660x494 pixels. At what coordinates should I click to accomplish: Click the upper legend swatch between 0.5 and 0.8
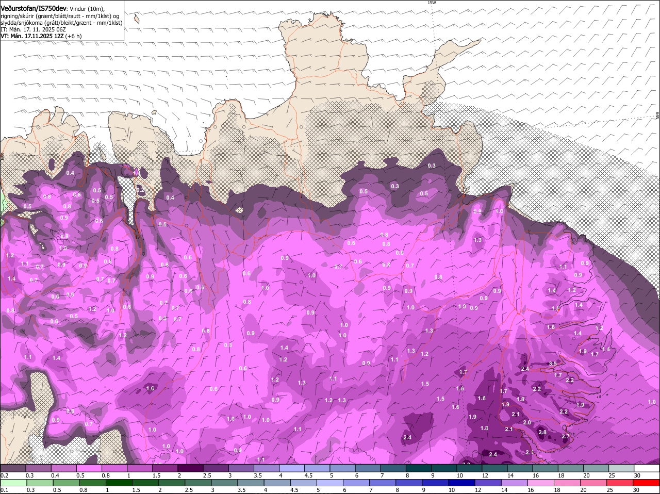click(89, 468)
